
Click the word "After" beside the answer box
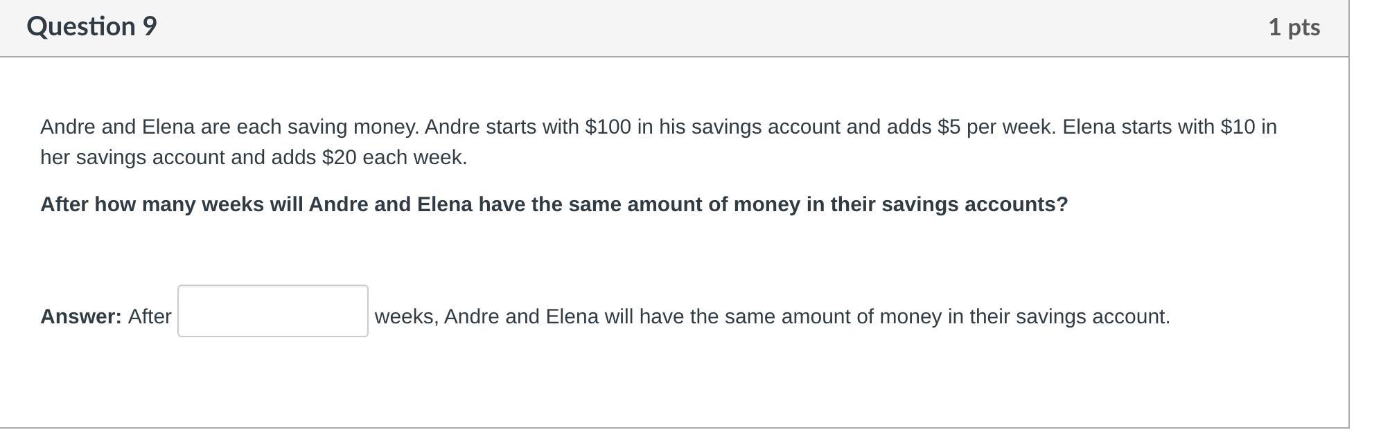coord(150,316)
